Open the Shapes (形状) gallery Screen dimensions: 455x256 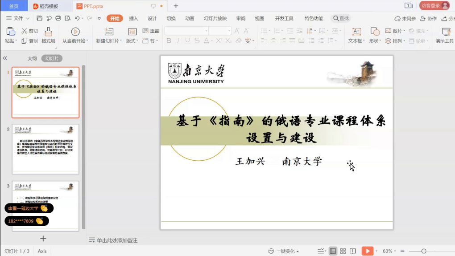375,35
